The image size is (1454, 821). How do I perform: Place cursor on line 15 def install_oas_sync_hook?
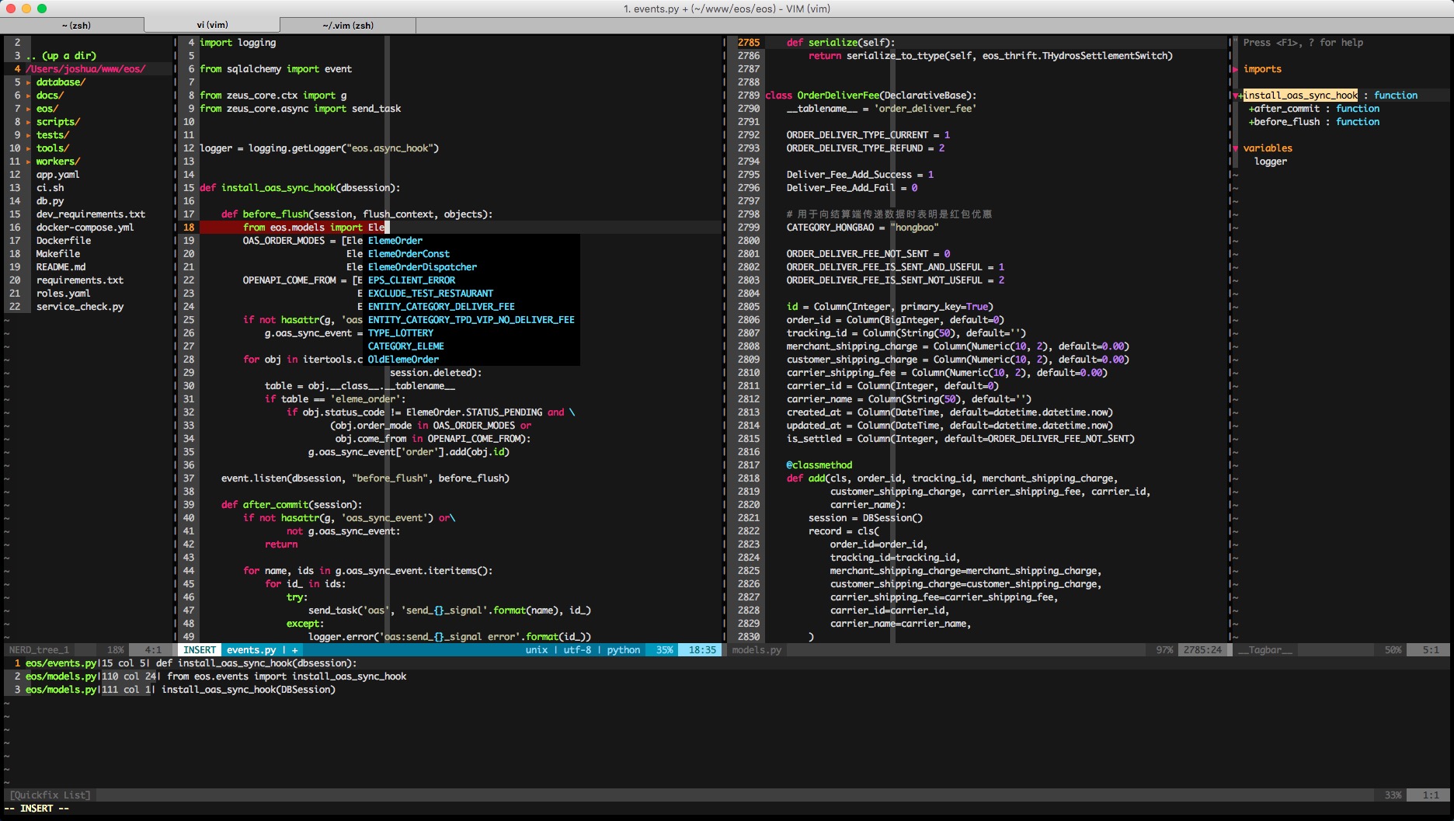pyautogui.click(x=300, y=188)
